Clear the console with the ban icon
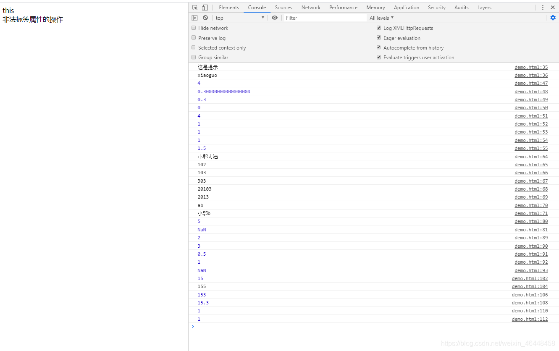Screen dimensions: 559x351 click(205, 18)
